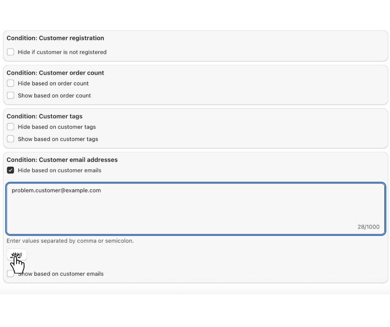Viewport: 390px width, 327px height.
Task: Enable the 'Hide based on order count' checkbox
Action: 10,83
